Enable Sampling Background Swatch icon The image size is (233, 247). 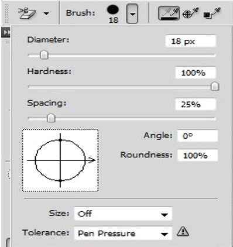pyautogui.click(x=212, y=13)
